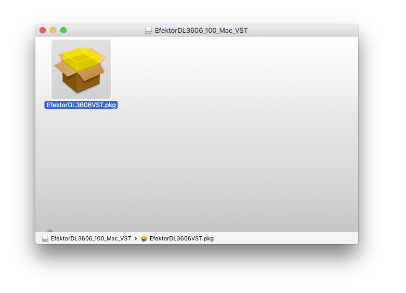Click the EfektorDL3606_100_Mac_VST window title text
406x293 pixels.
click(x=201, y=31)
